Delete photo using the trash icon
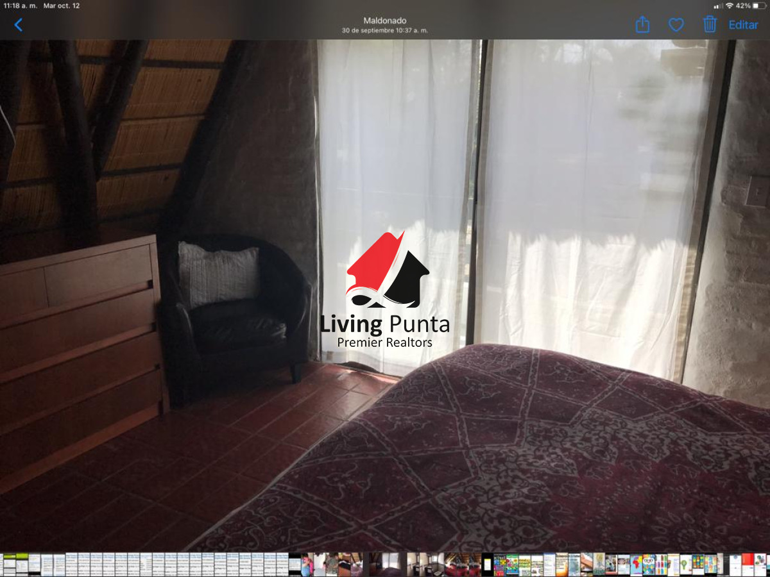 tap(709, 24)
